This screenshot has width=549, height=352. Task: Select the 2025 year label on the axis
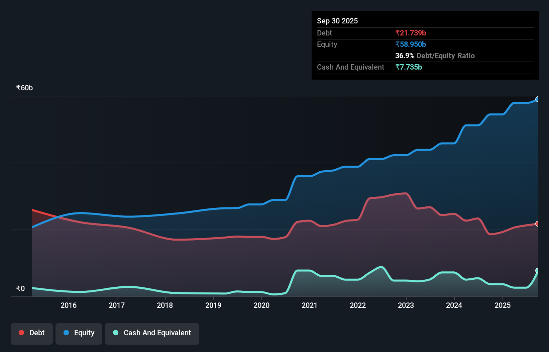coord(503,305)
